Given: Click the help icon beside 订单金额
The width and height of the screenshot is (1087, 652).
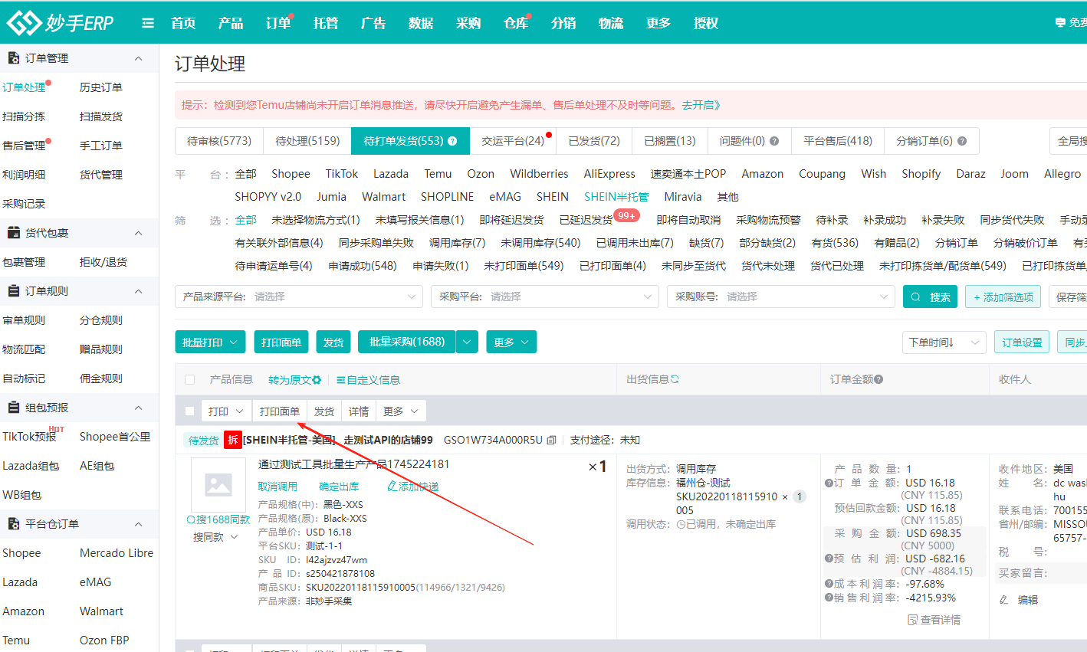Looking at the screenshot, I should click(878, 379).
